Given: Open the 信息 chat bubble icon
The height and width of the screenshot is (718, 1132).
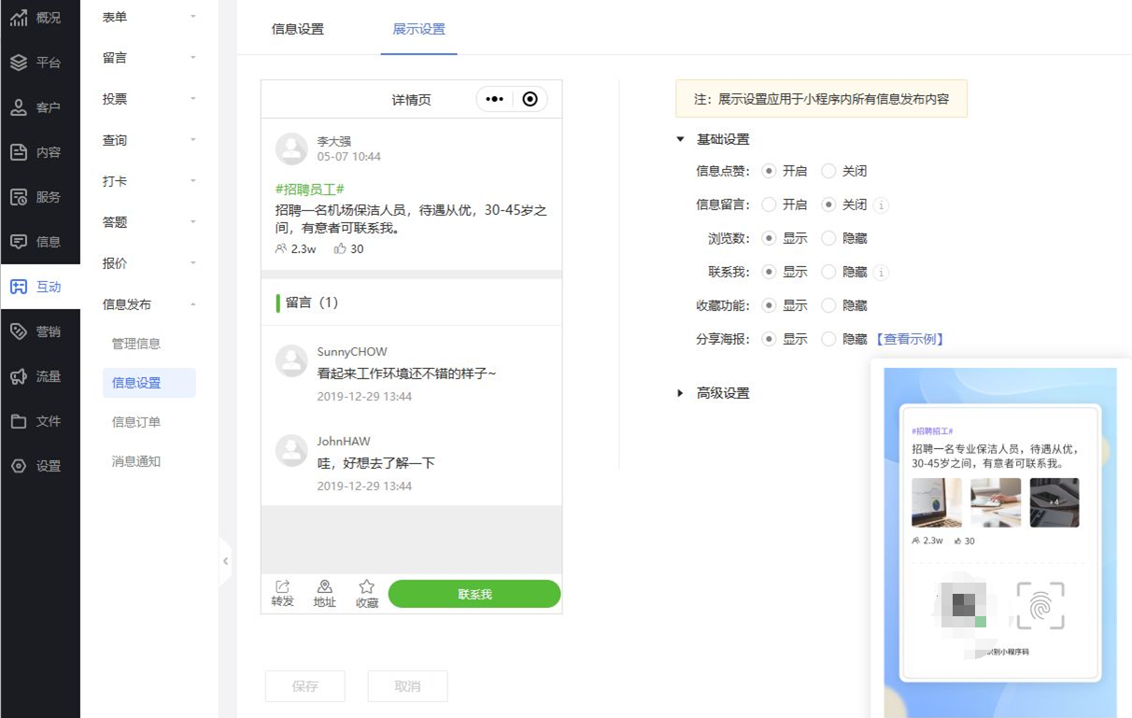Looking at the screenshot, I should 19,242.
